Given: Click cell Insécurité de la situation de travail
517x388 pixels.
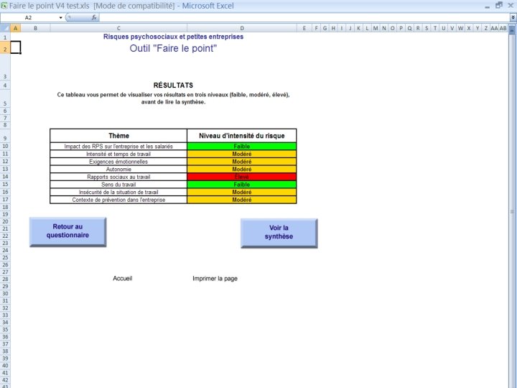Looking at the screenshot, I should (x=118, y=192).
